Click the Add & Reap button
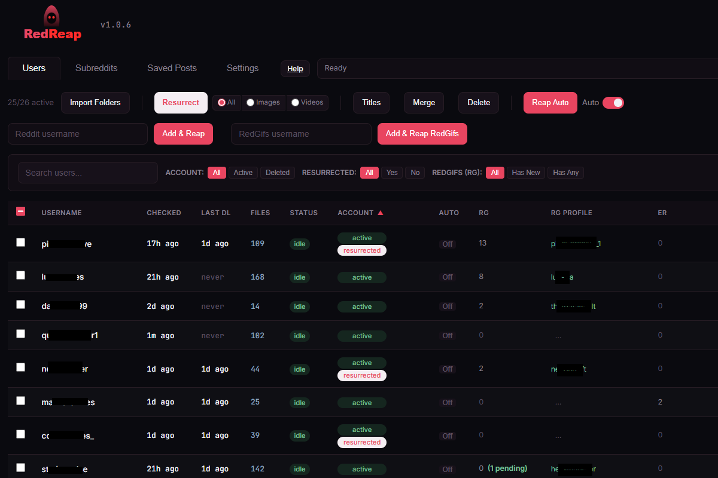718x478 pixels. click(184, 134)
